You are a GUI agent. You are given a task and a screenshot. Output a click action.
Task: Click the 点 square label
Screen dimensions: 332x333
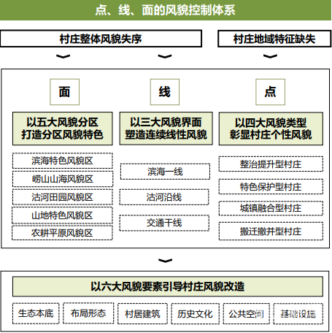click(270, 92)
